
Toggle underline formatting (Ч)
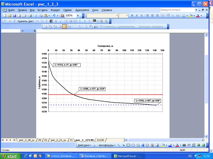pos(141,16)
